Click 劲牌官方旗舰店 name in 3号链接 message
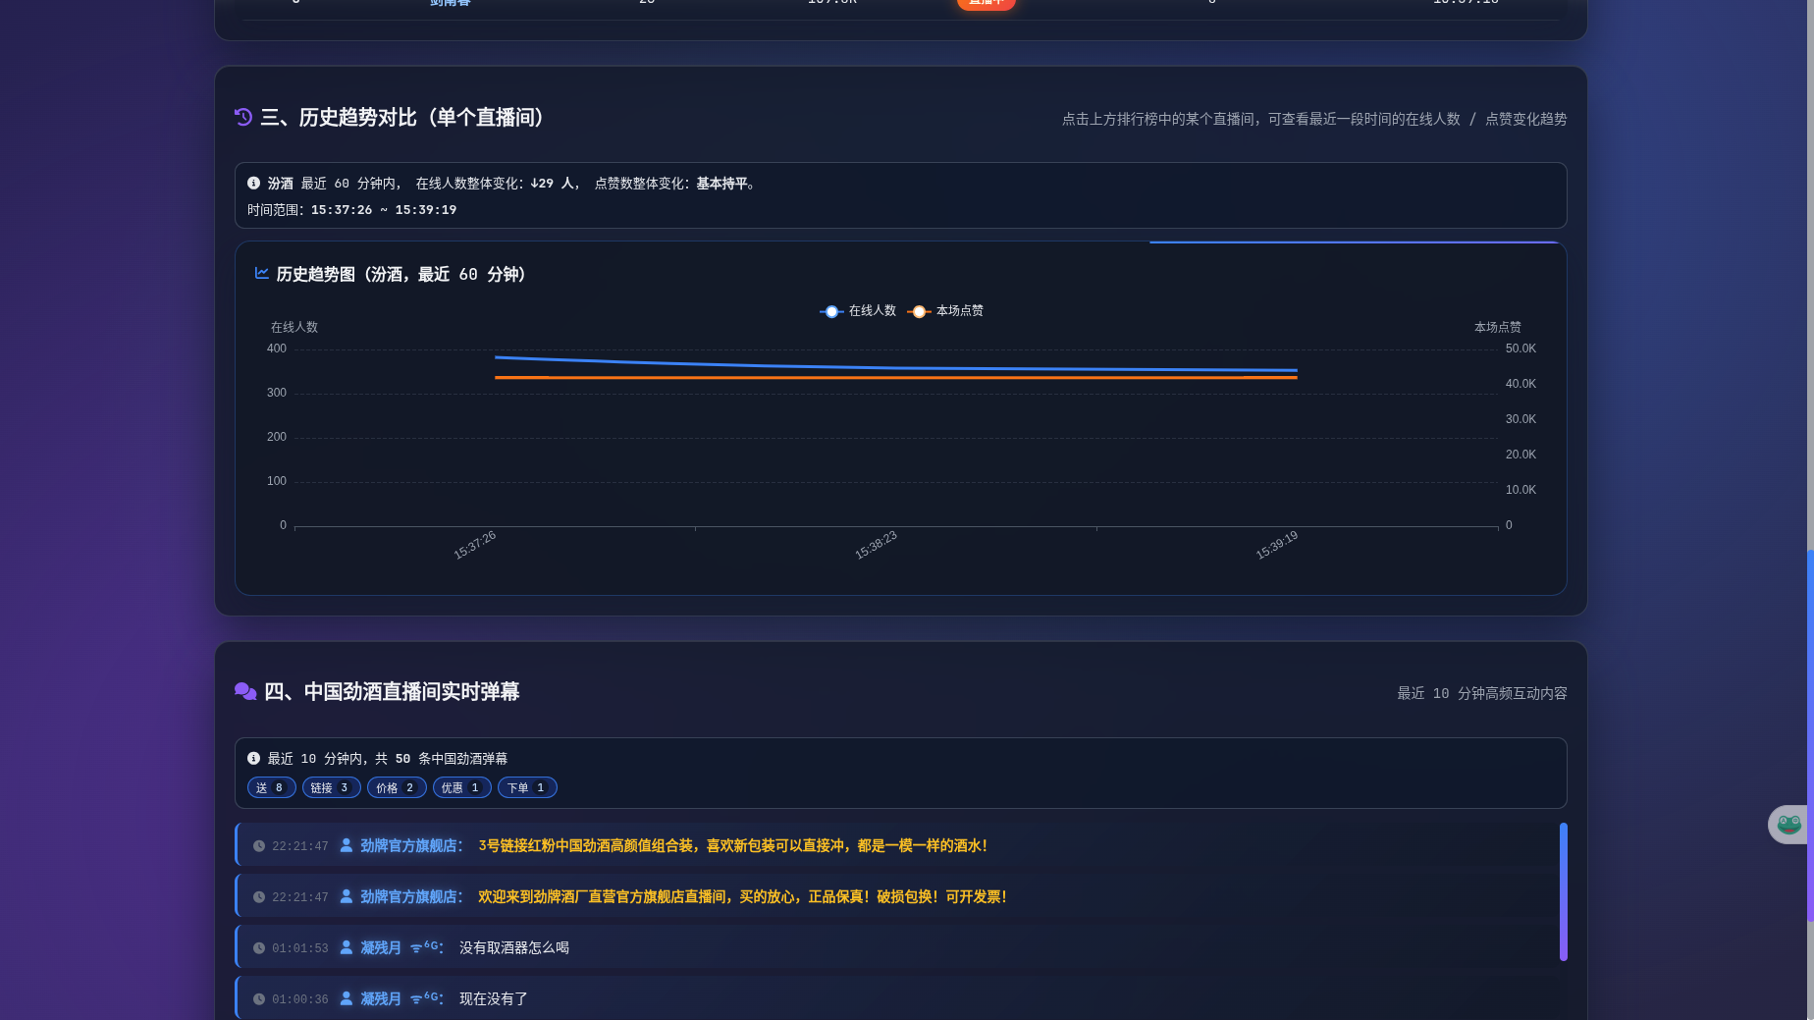This screenshot has height=1020, width=1814. [x=408, y=846]
